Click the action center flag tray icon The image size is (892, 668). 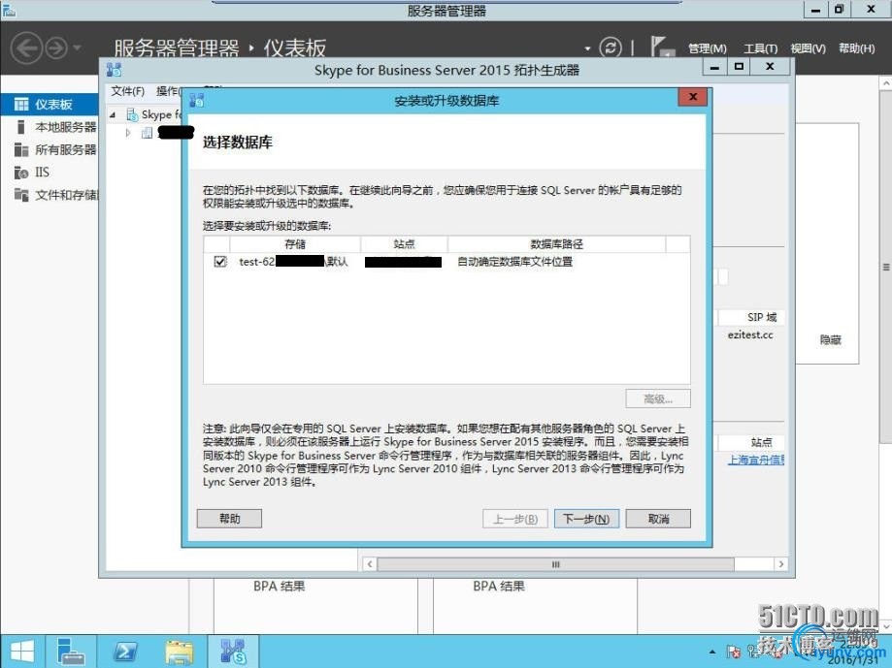tap(734, 652)
